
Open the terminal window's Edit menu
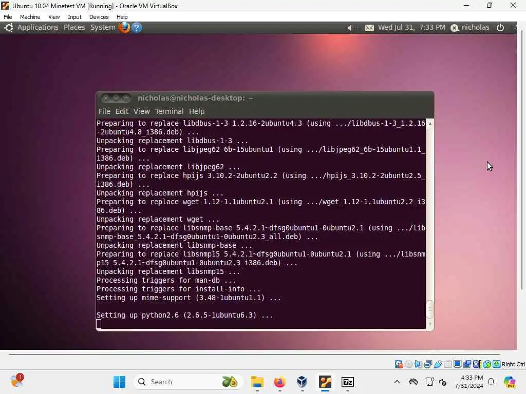coord(122,111)
